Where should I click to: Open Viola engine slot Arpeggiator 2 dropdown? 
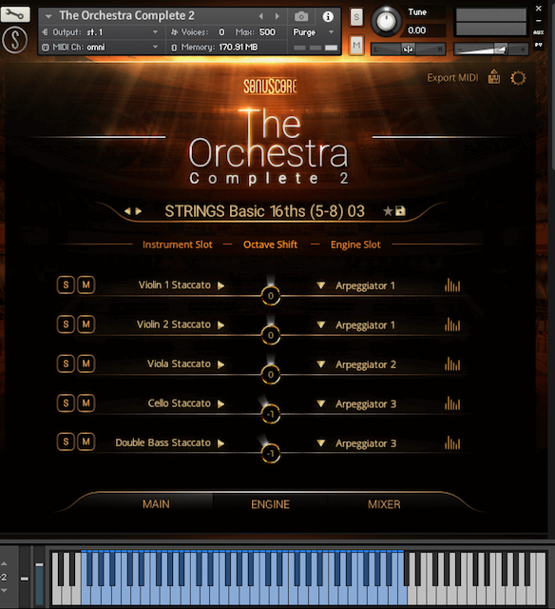click(321, 364)
